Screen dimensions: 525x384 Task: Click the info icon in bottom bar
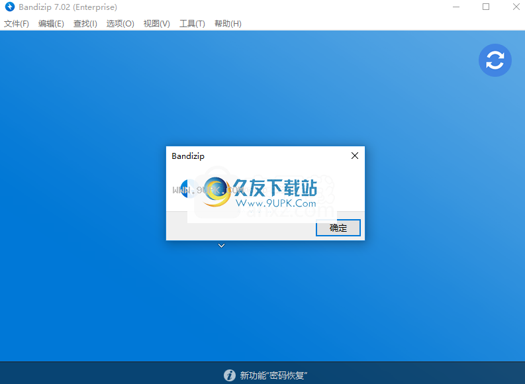point(229,375)
